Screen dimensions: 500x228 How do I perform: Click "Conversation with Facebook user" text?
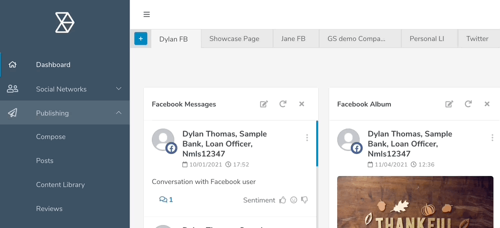click(204, 181)
